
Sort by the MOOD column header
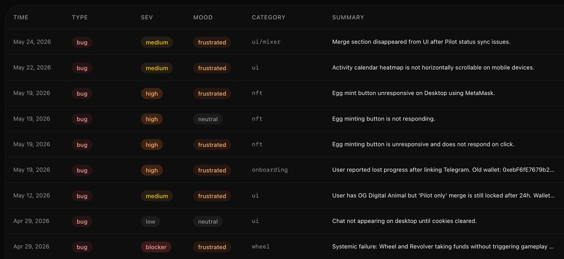[x=203, y=17]
